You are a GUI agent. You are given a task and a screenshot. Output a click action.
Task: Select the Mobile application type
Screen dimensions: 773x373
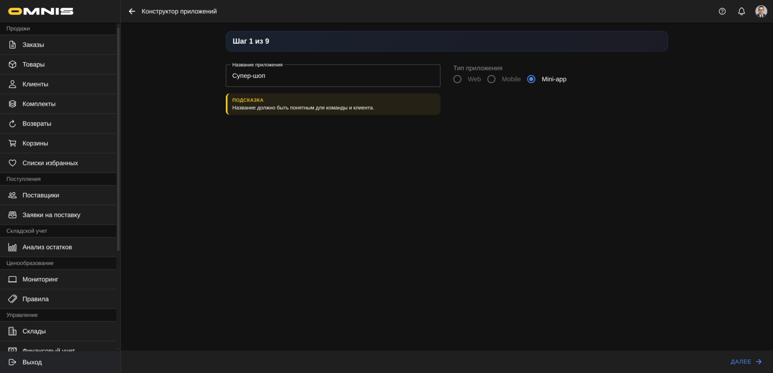tap(491, 79)
